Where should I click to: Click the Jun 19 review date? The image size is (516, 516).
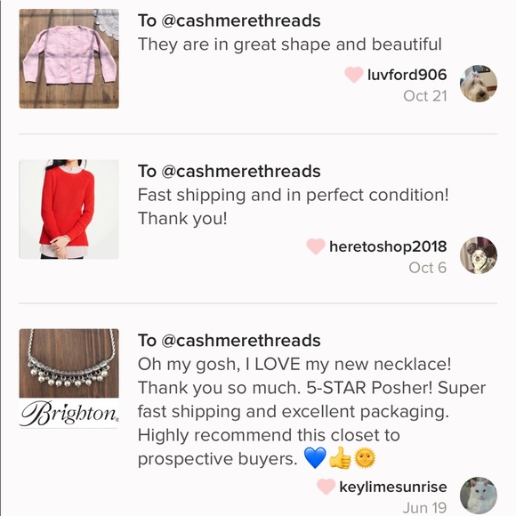point(424,508)
